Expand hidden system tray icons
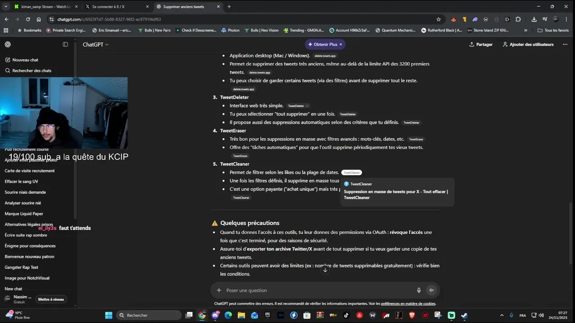Image resolution: width=575 pixels, height=323 pixels. point(502,315)
